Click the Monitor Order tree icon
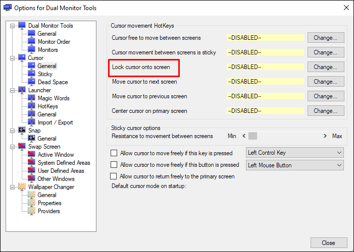 point(31,41)
